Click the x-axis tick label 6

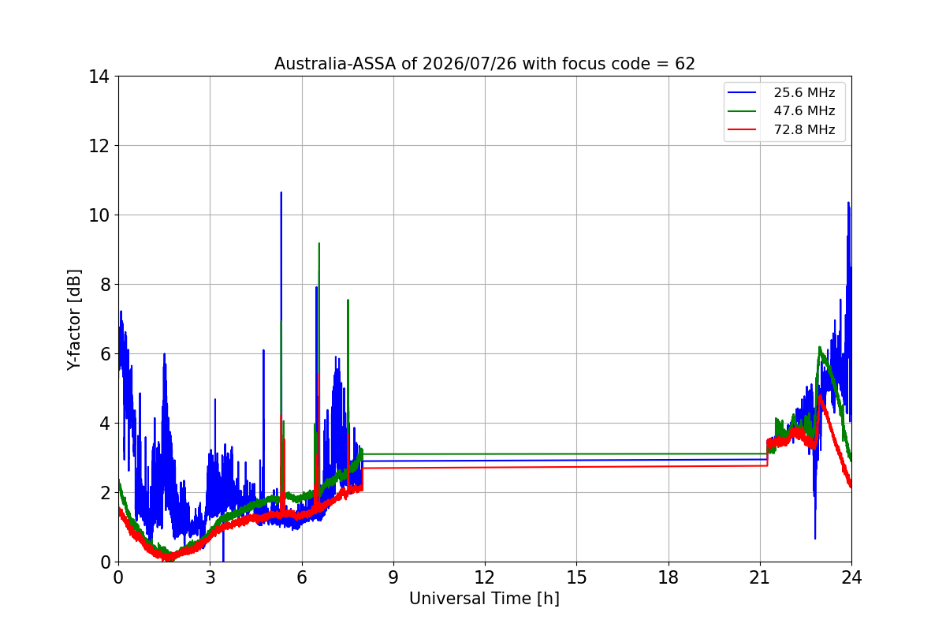point(302,577)
